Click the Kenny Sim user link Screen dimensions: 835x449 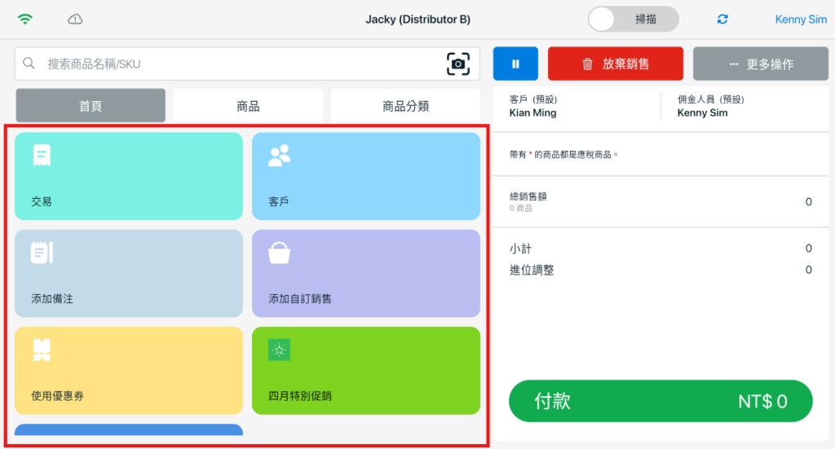click(800, 19)
